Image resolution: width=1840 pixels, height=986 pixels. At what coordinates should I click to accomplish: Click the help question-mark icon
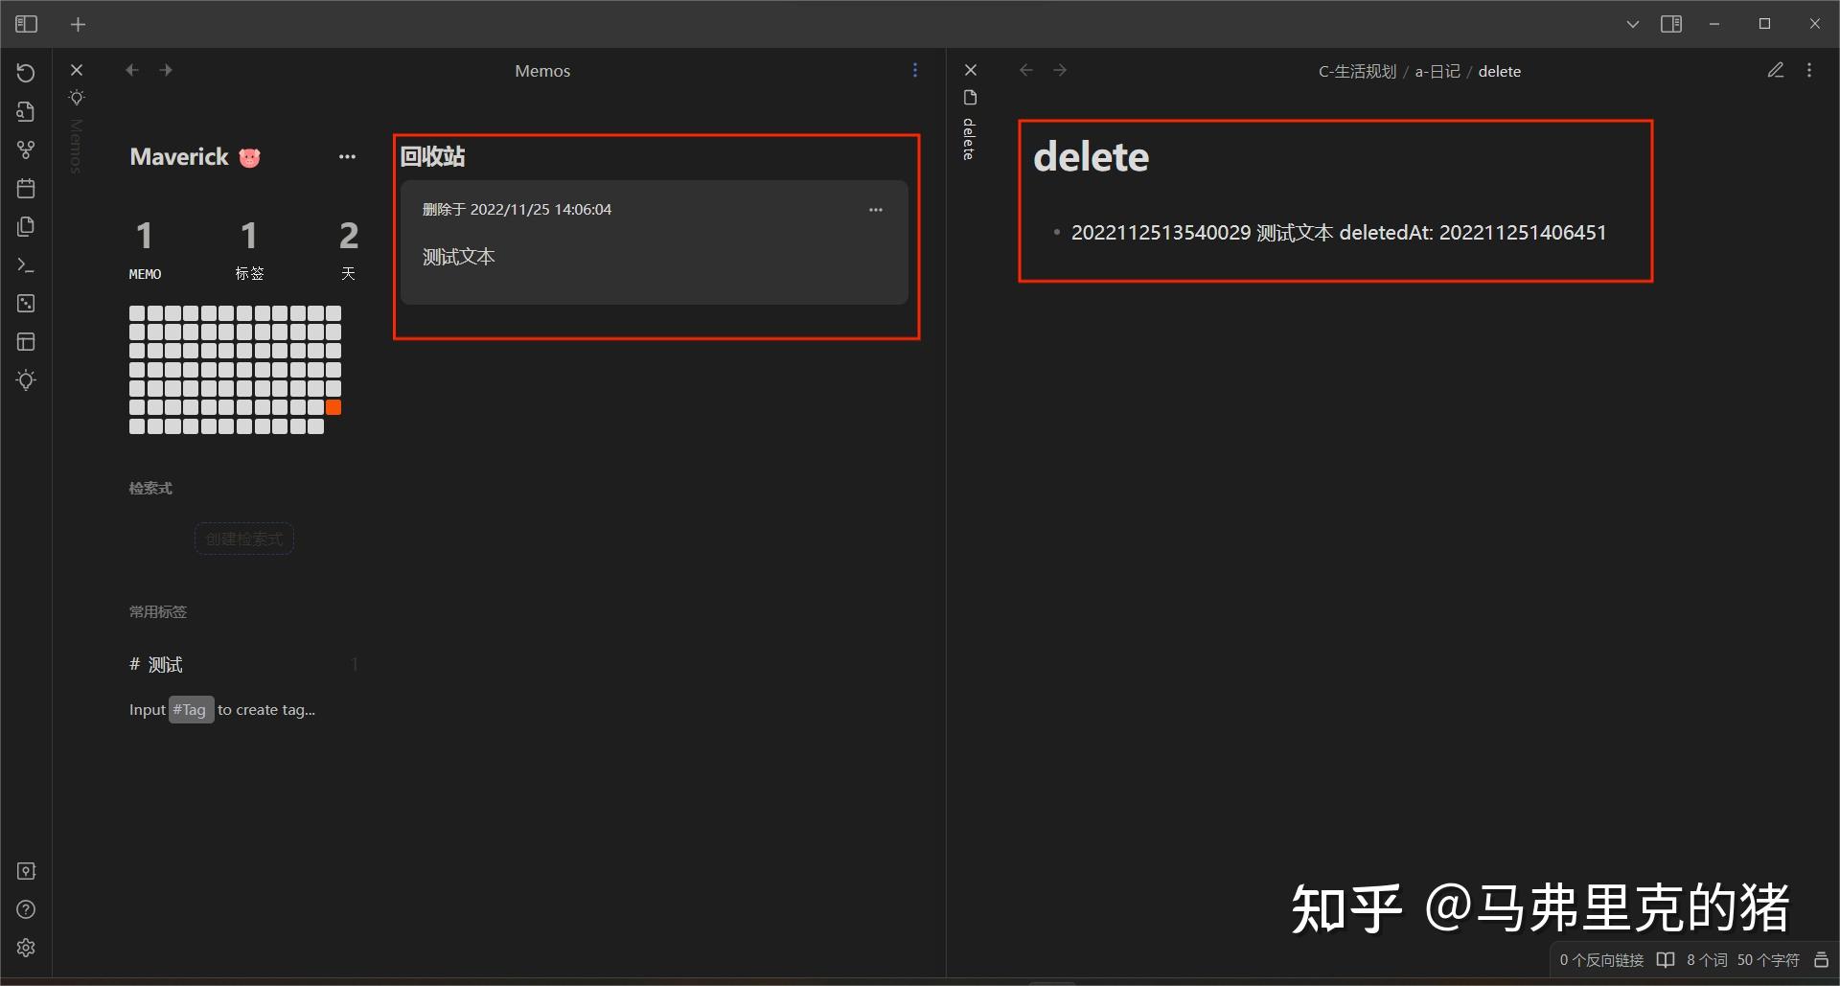[26, 908]
